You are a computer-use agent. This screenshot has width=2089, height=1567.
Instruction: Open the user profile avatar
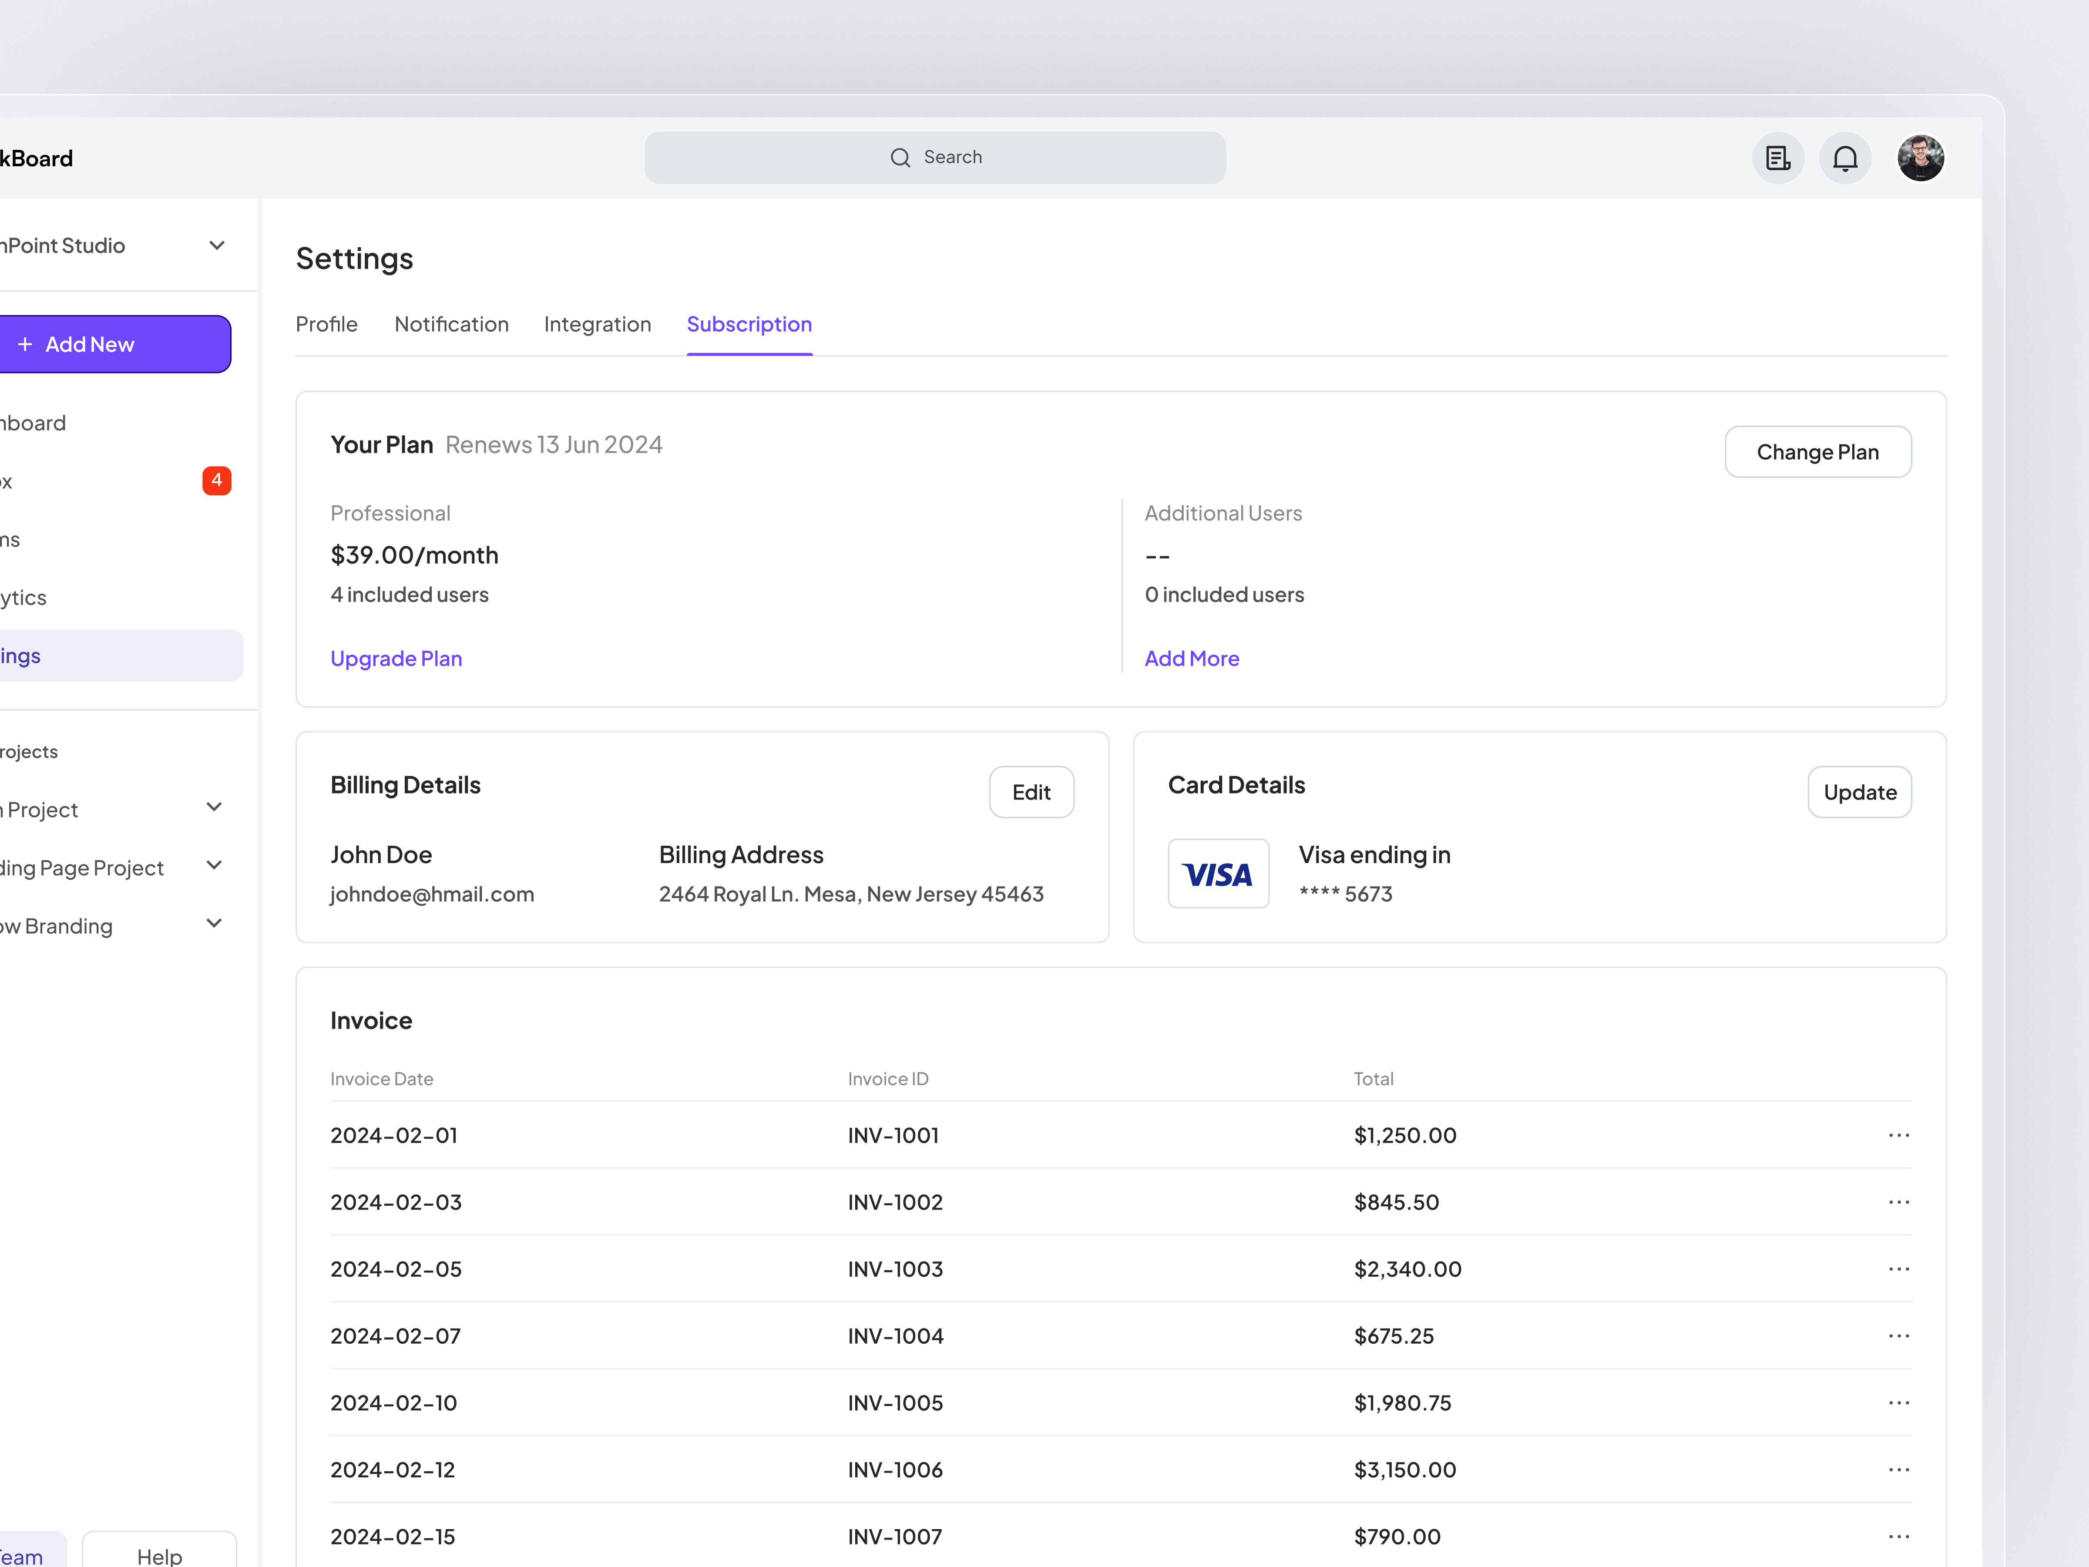pyautogui.click(x=1921, y=158)
